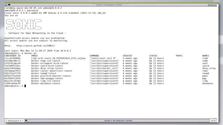Click the "3 weeks ago" created value

click(130, 58)
